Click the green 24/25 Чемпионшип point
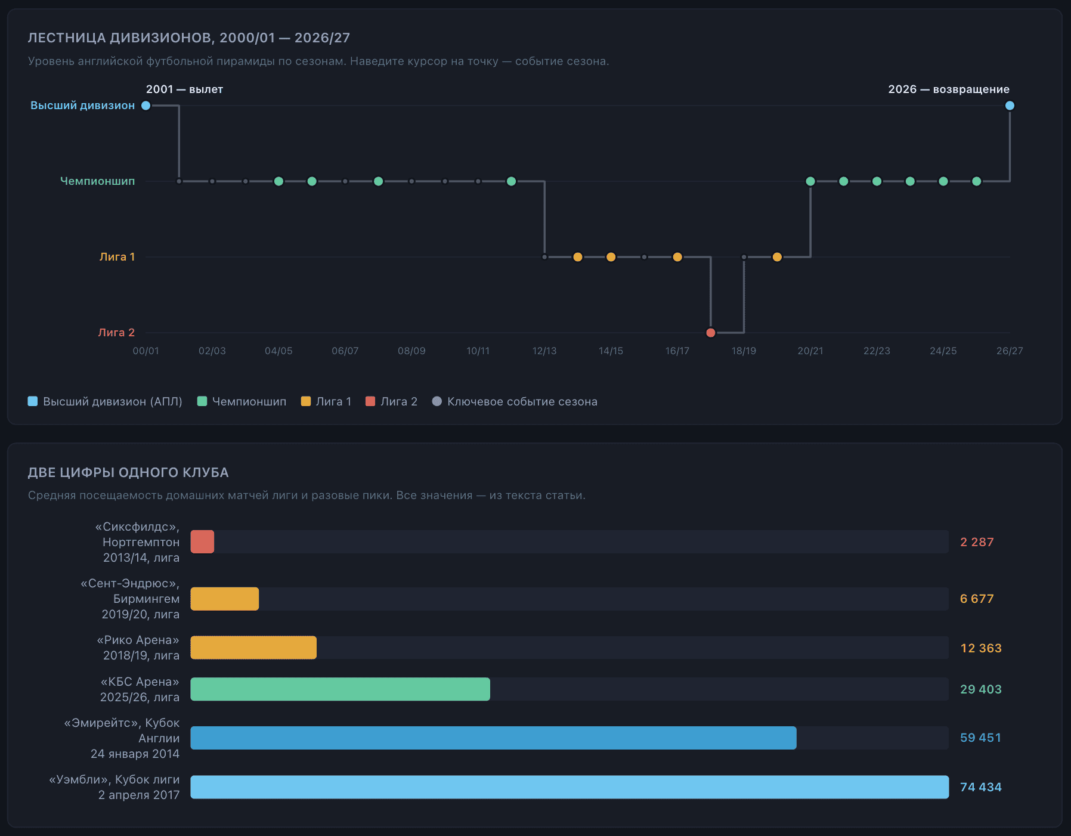Screen dimensions: 1071x836 [x=943, y=181]
